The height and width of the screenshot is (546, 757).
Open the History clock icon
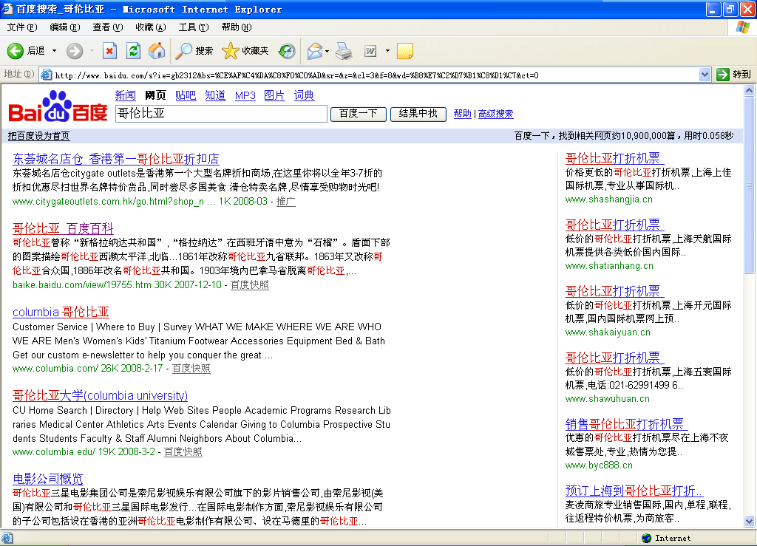point(288,51)
